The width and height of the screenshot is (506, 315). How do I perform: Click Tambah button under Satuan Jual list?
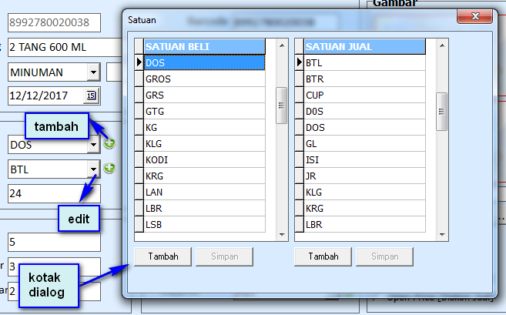[323, 256]
